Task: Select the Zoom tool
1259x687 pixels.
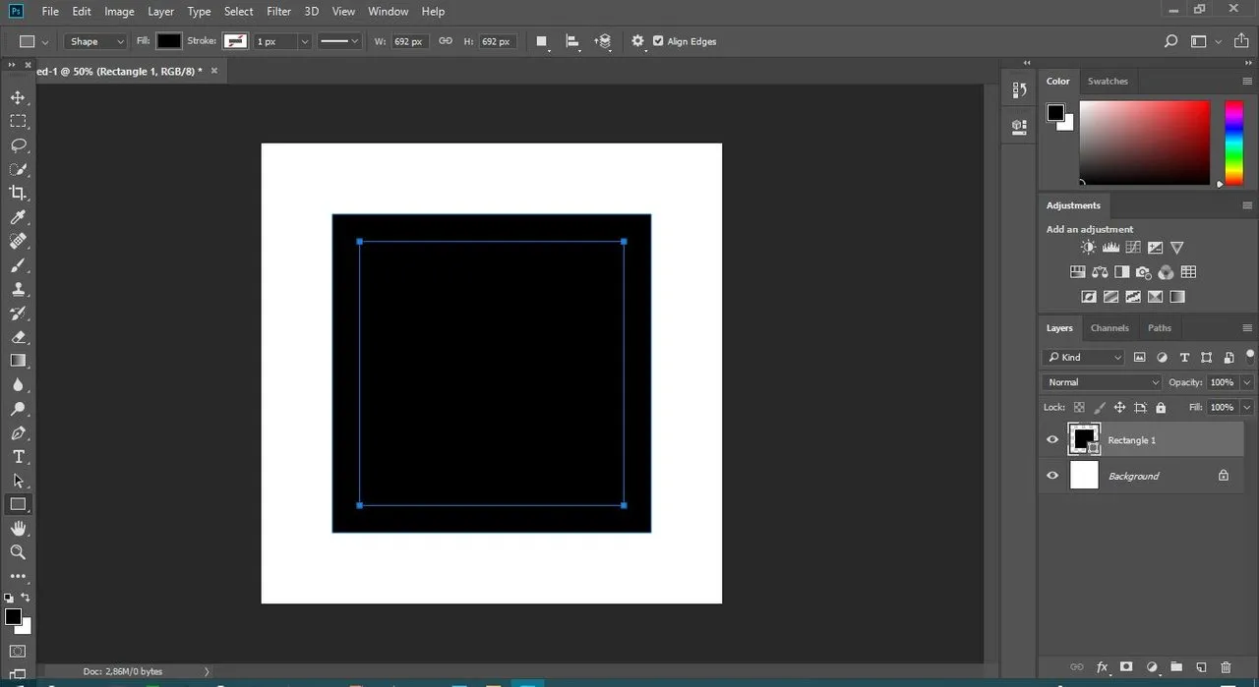Action: [18, 552]
